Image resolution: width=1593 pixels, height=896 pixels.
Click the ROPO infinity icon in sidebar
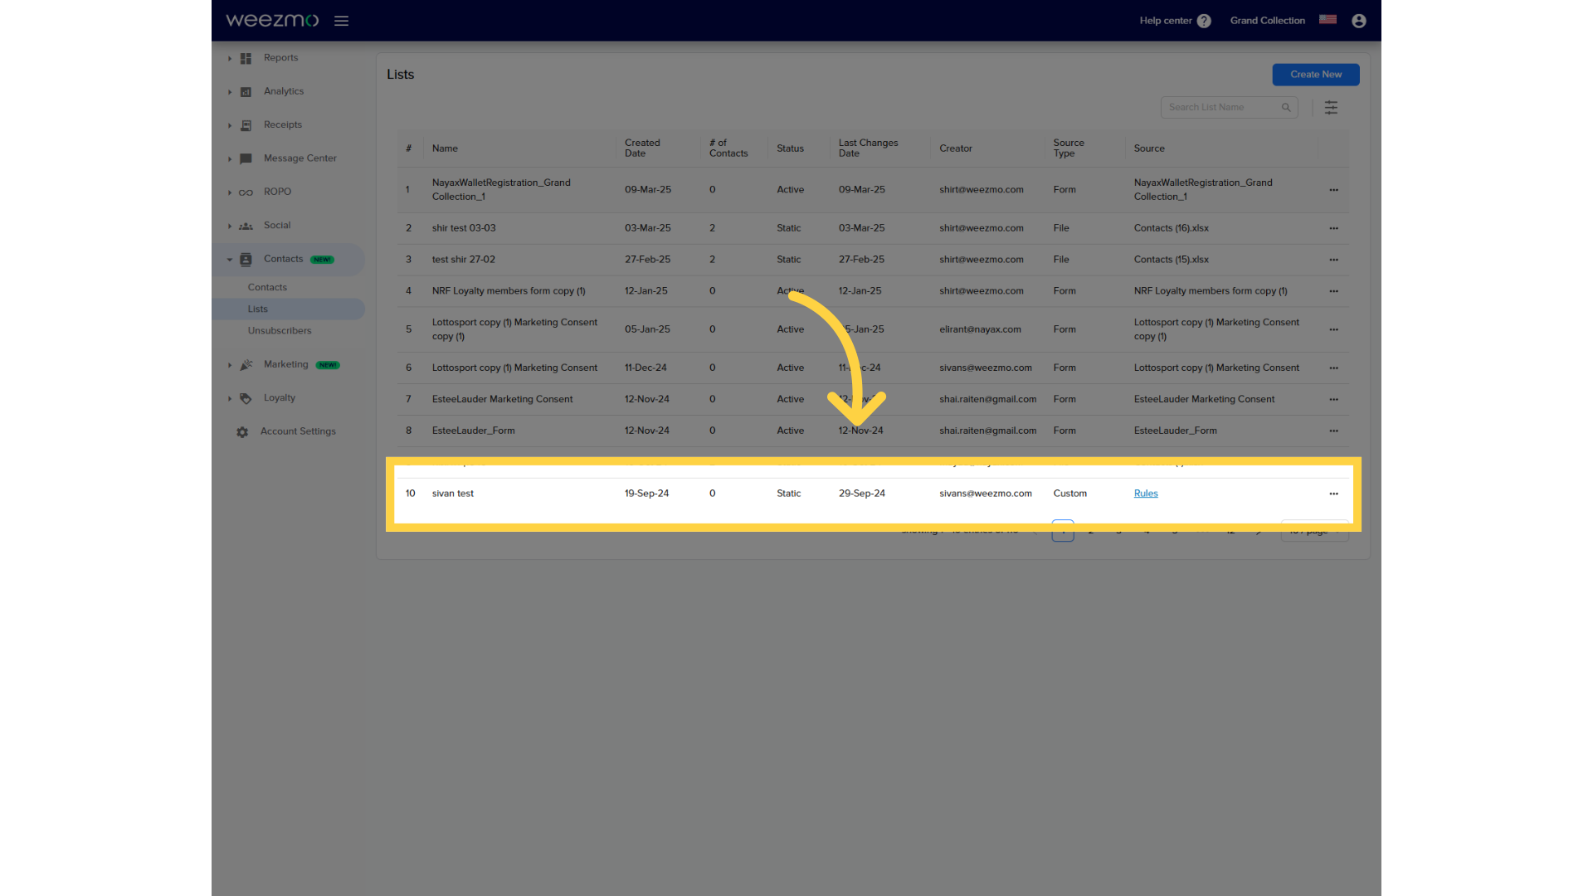(x=246, y=192)
